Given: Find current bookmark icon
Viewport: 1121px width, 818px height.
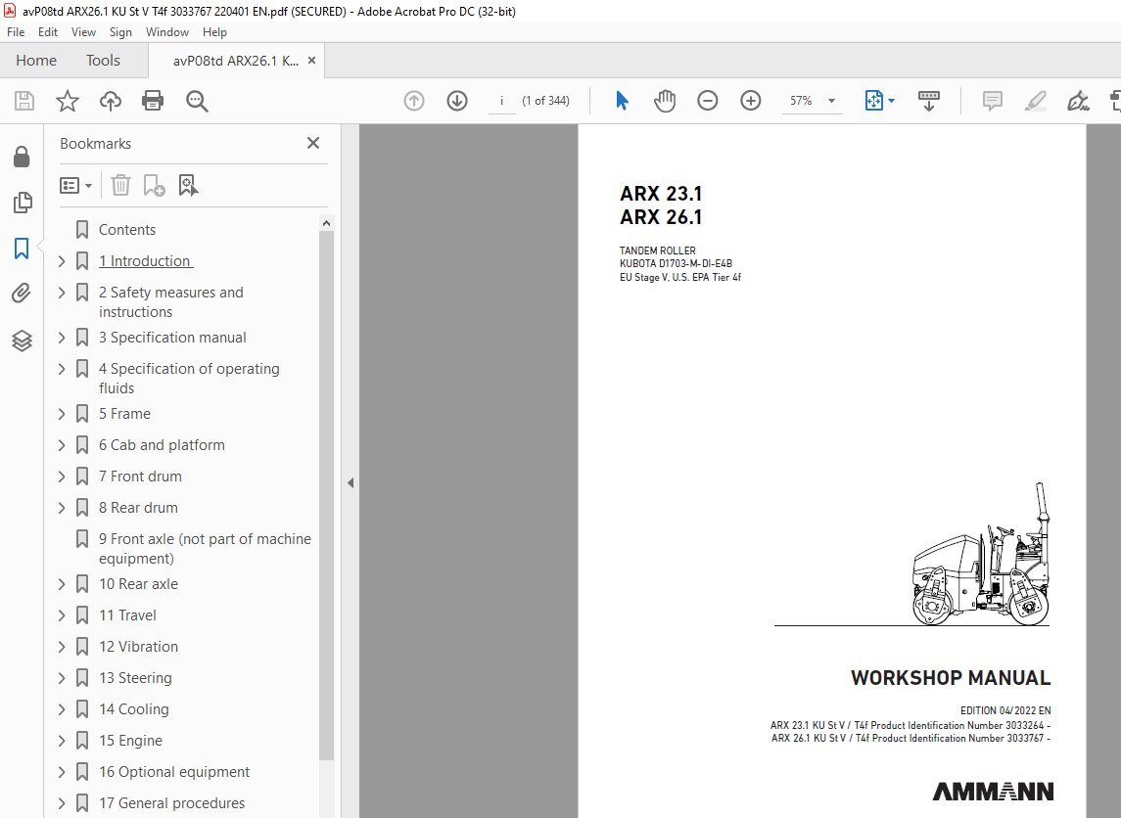Looking at the screenshot, I should coord(188,186).
